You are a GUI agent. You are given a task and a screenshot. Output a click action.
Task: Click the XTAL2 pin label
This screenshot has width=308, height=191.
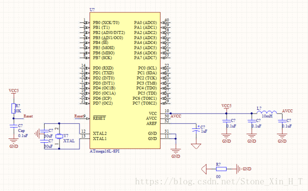click(x=100, y=133)
